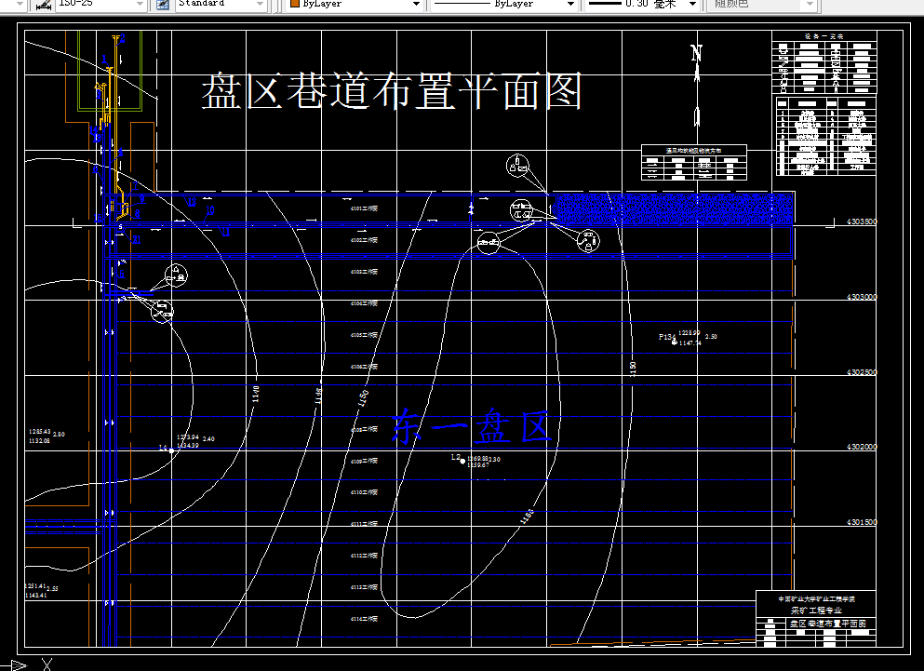Select the 4112工作面 label
This screenshot has height=671, width=924.
364,556
